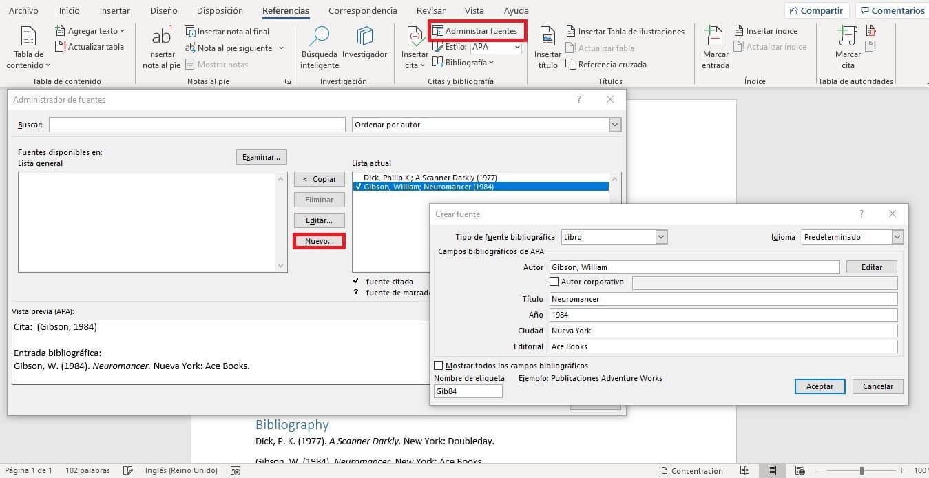Screen dimensions: 929x478
Task: Open the Revisar ribbon tab
Action: 430,10
